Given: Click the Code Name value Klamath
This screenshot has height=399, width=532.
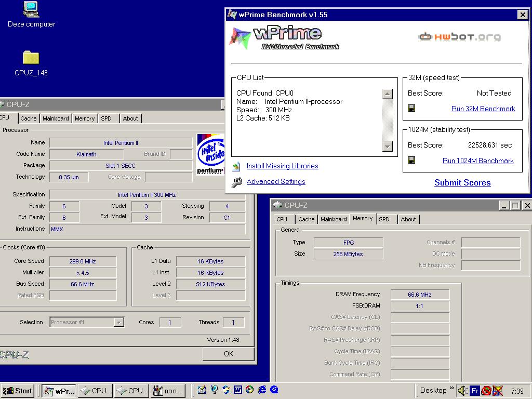Looking at the screenshot, I should coord(87,154).
